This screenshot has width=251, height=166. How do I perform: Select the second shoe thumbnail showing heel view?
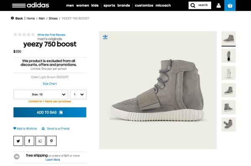[228, 56]
